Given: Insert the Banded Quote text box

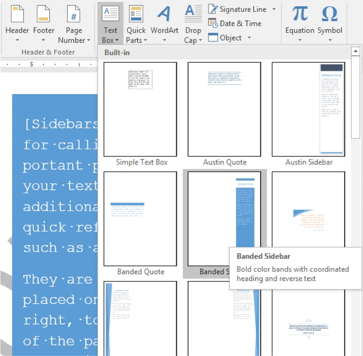Looking at the screenshot, I should [140, 219].
